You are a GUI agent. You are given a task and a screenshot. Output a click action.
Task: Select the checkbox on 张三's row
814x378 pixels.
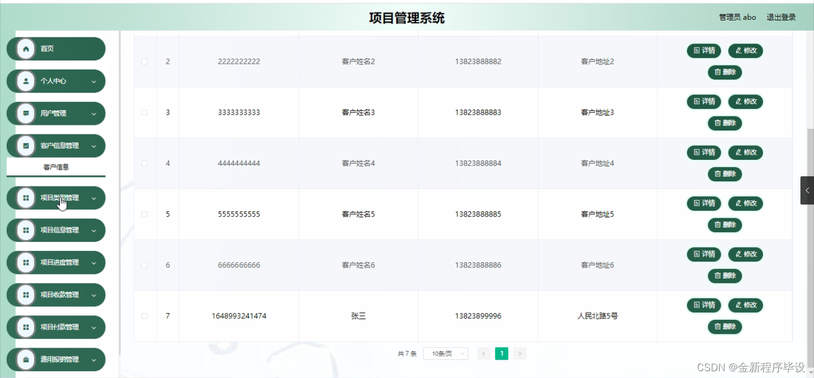145,316
